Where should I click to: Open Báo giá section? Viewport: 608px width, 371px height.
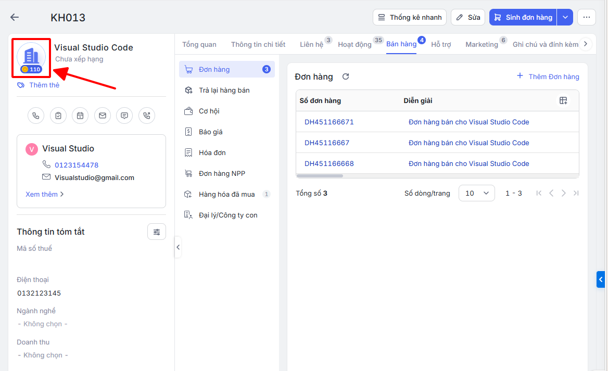tap(227, 132)
